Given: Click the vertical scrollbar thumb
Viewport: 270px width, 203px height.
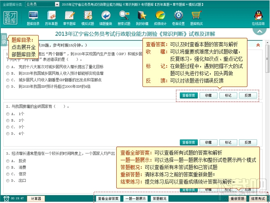Looking at the screenshot, I should (267, 59).
